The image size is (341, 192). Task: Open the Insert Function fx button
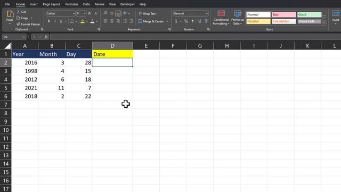click(x=46, y=37)
